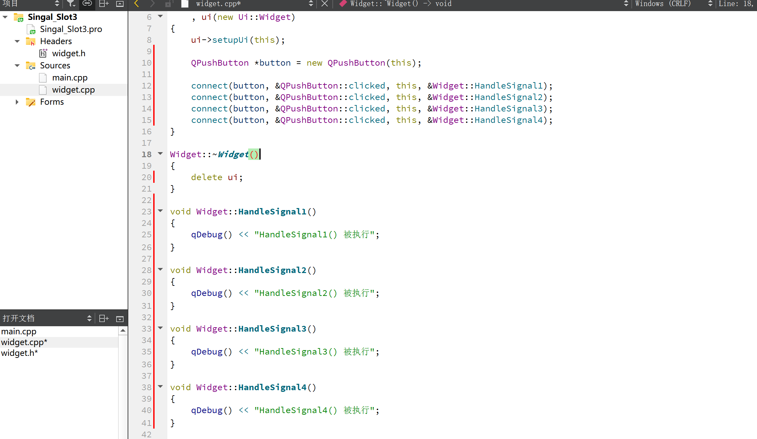
Task: Toggle the file lock icon
Action: [x=169, y=4]
